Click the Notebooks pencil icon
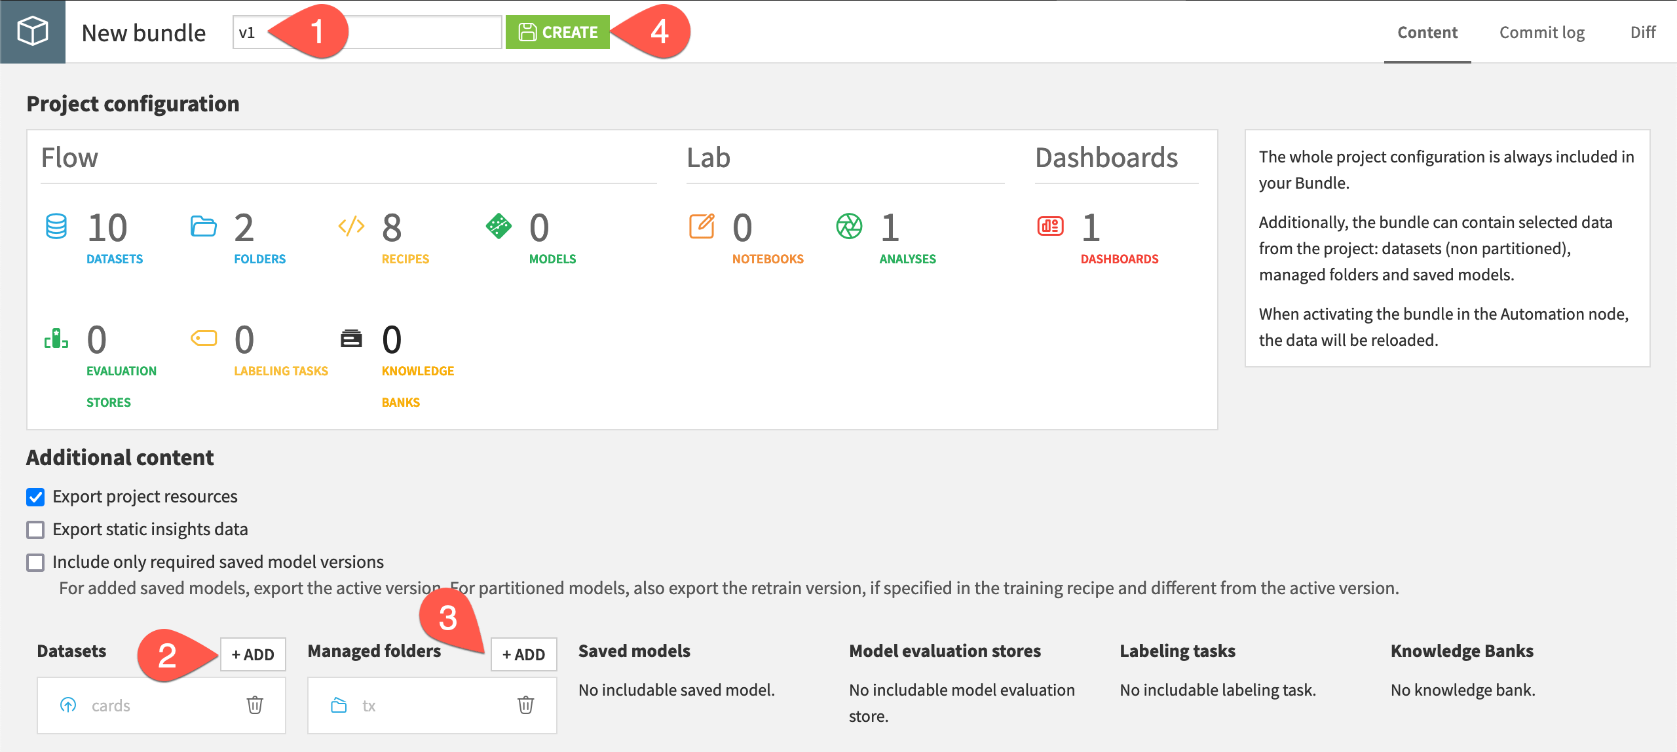Image resolution: width=1677 pixels, height=752 pixels. (702, 226)
